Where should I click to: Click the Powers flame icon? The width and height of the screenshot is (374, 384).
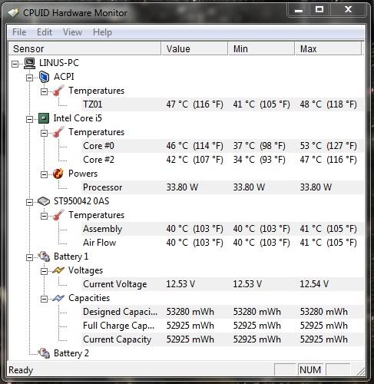[x=58, y=174]
